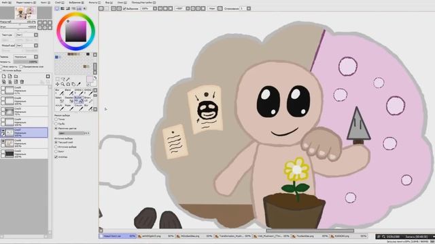Click the layer opacity slider at 100%

26,62
